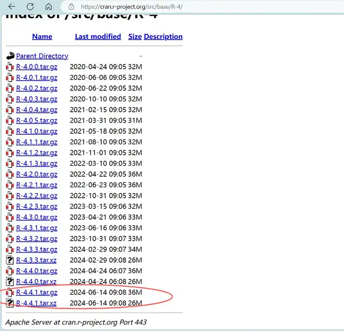Sort listing by Description column
This screenshot has height=331, width=344.
163,36
